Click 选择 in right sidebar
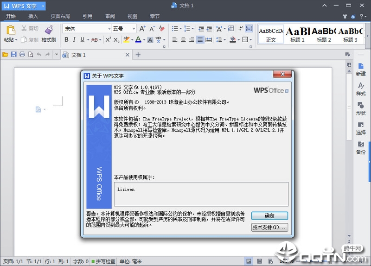 (361, 128)
